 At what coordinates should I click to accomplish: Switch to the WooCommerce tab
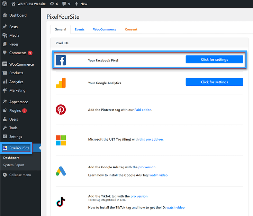click(x=105, y=29)
